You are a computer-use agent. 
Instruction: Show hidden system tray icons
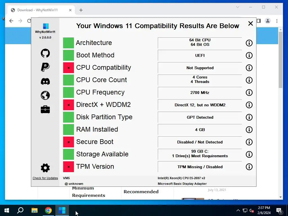tap(238, 210)
